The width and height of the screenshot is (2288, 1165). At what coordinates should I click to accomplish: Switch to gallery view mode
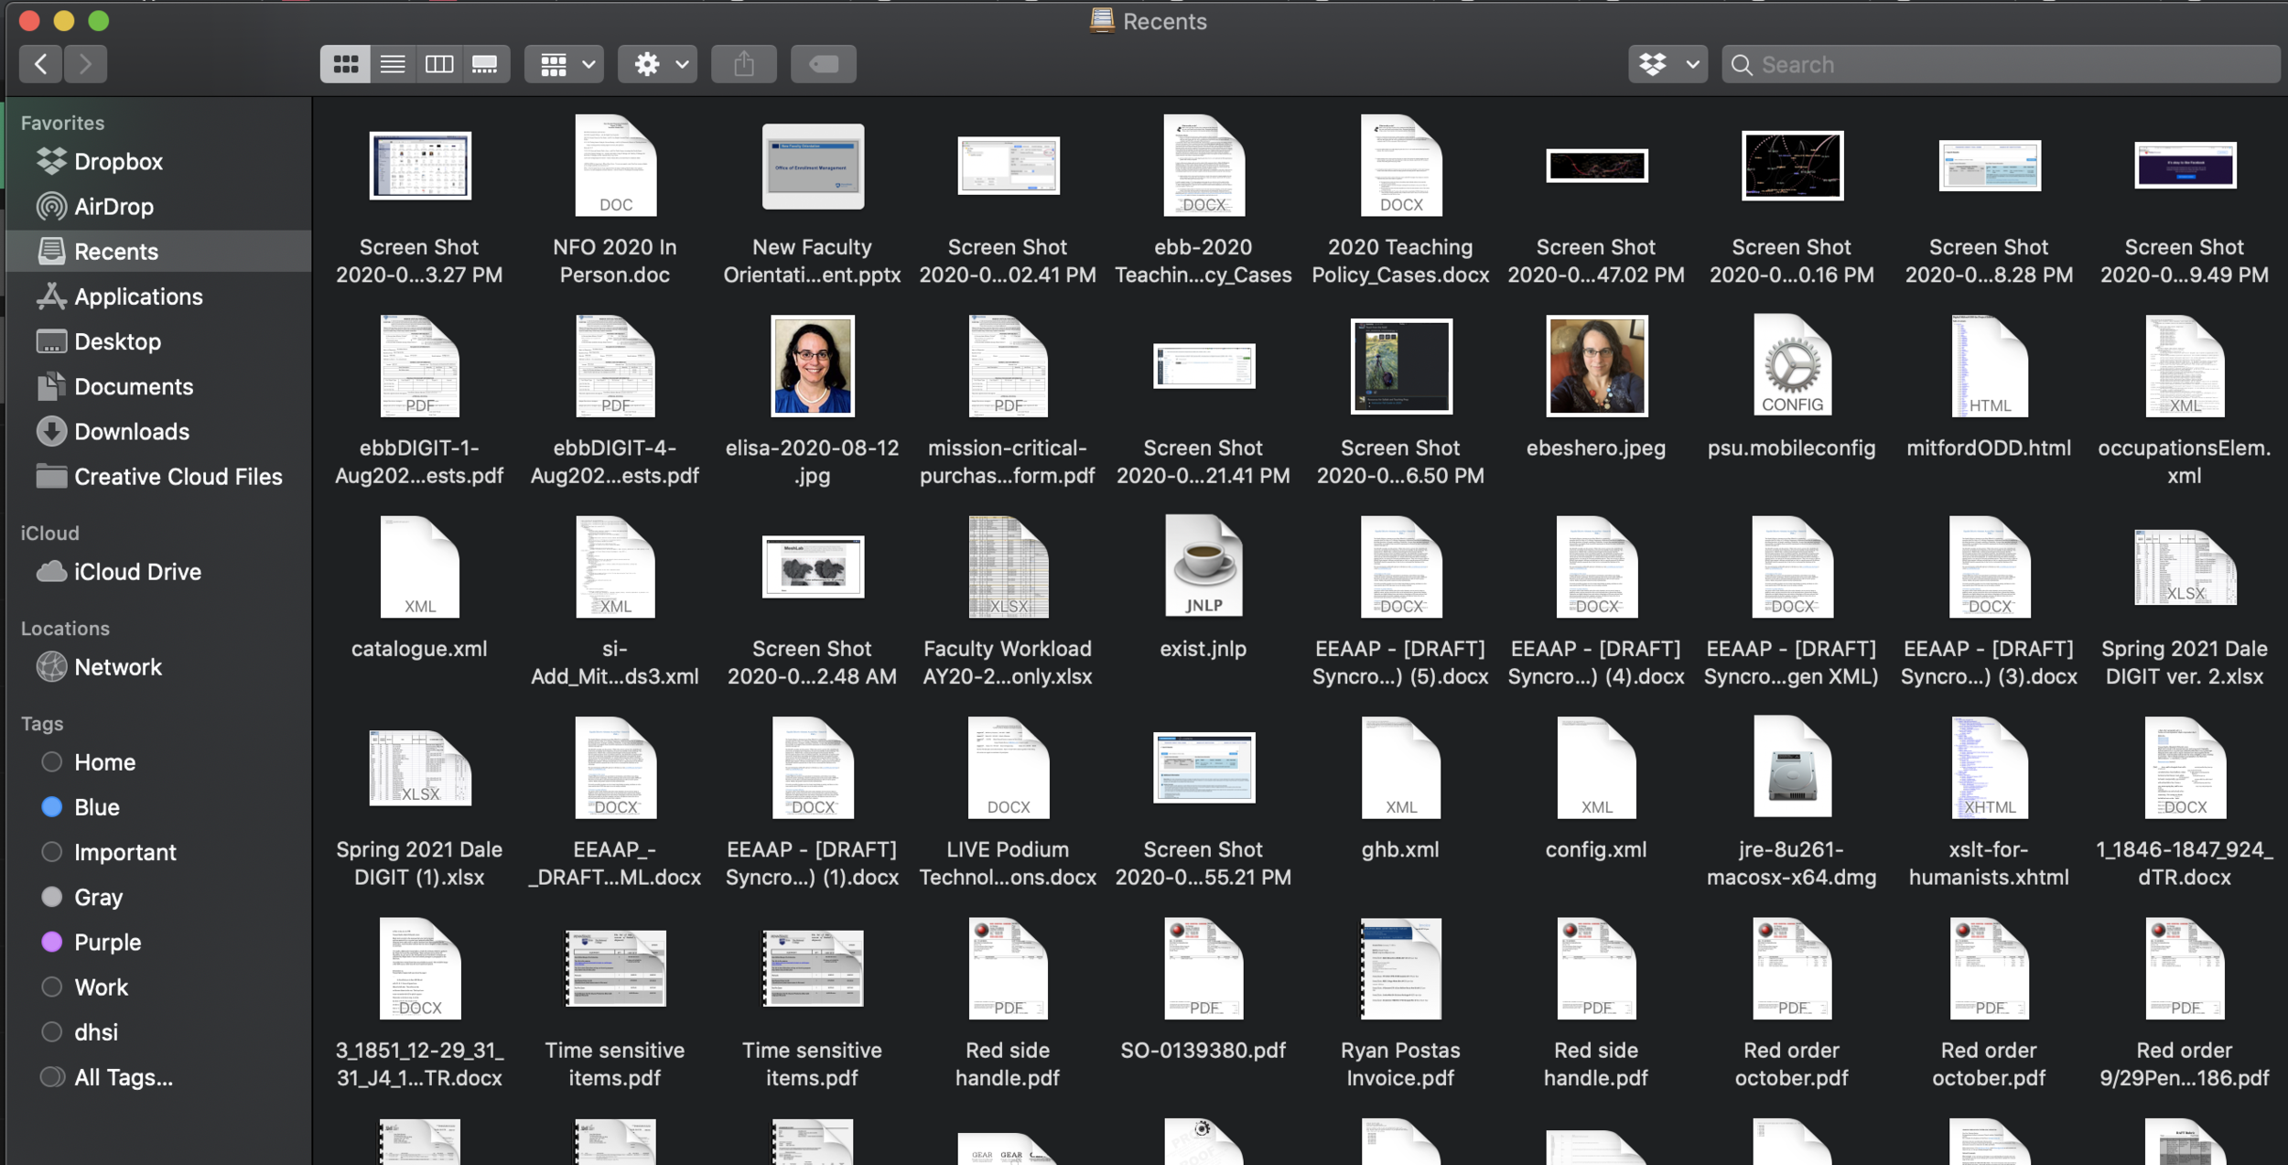485,64
